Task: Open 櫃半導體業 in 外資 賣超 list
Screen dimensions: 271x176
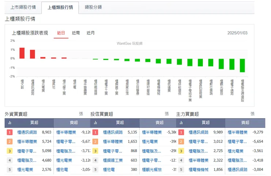Action: tap(66, 132)
